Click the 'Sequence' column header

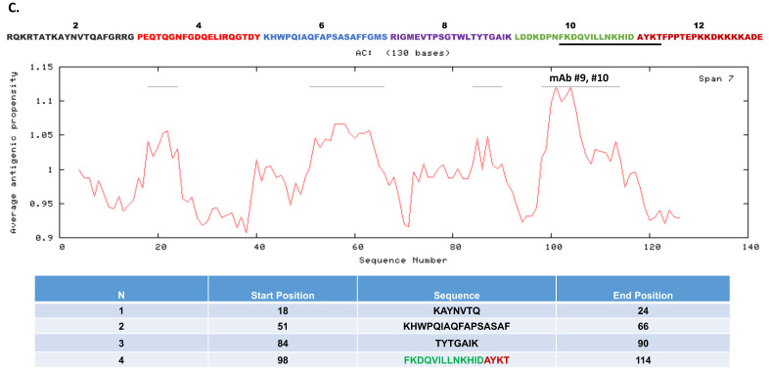tap(456, 296)
